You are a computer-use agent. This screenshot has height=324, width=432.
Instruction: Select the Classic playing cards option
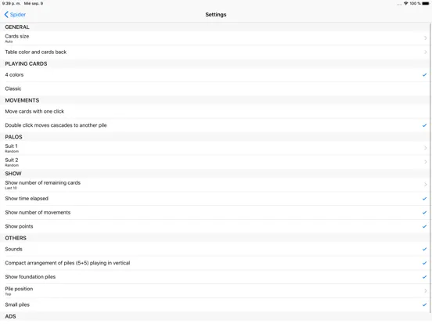coord(216,88)
